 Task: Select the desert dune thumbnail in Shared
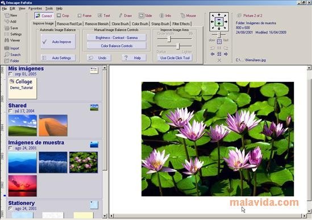53,126
